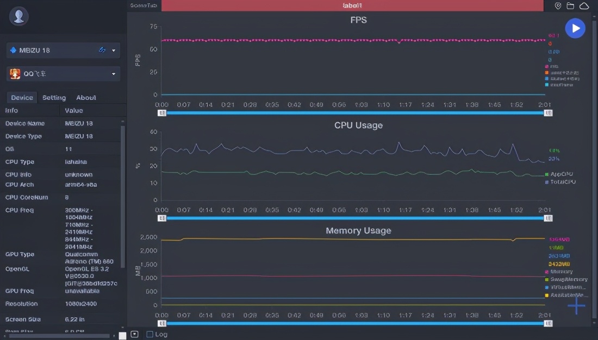Switch to the Setting tab
This screenshot has height=340, width=598.
click(54, 98)
